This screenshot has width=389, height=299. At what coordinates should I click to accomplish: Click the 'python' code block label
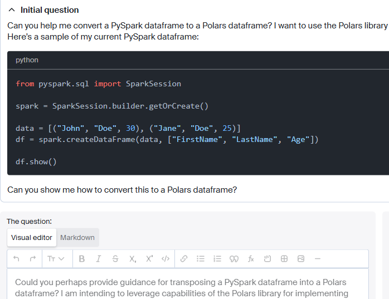coord(27,60)
